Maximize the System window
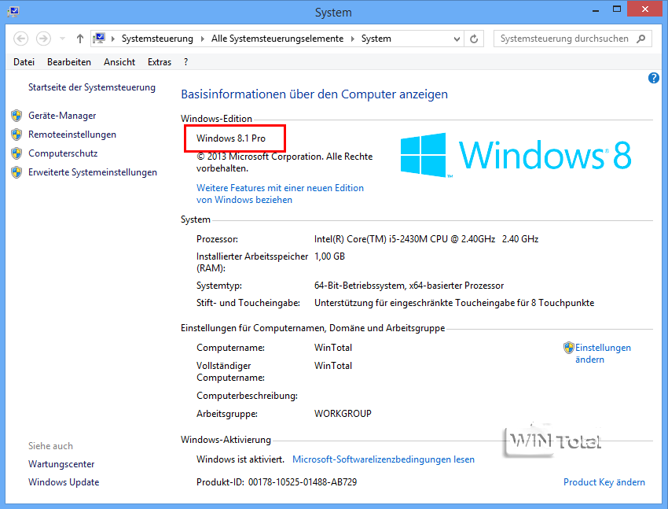Image resolution: width=668 pixels, height=509 pixels. [616, 9]
